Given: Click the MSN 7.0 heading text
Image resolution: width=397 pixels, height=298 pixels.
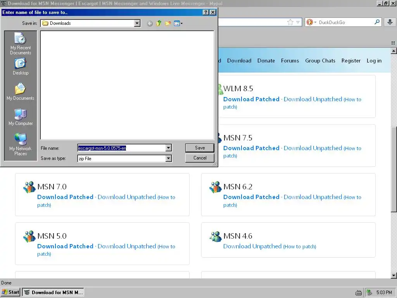Looking at the screenshot, I should pyautogui.click(x=52, y=187).
